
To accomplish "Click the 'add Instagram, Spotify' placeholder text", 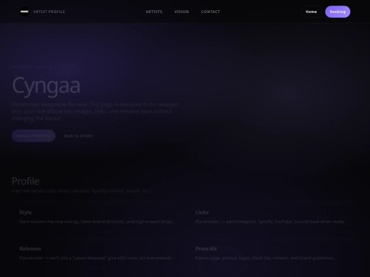I will click(270, 222).
